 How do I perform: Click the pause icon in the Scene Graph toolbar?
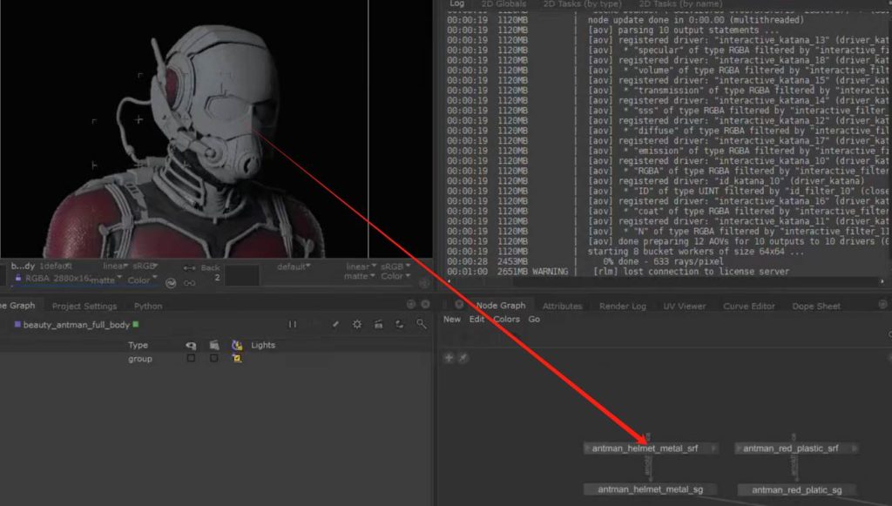[x=293, y=325]
